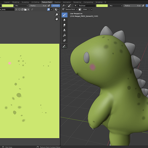Open the left Mix blend mode dropdown
Viewport: 148px width, 148px height.
[x=22, y=6]
